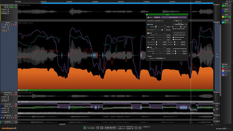233x131 pixels.
Task: Click the diamond icon beside Flat Dynamics track name
Action: [x=16, y=5]
